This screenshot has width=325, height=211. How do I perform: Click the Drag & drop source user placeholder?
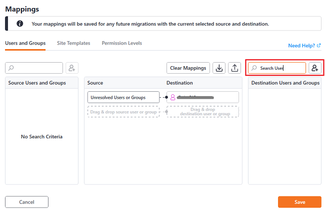tap(123, 111)
